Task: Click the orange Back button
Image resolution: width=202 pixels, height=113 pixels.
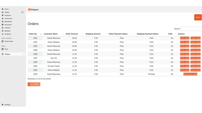Action: click(x=198, y=17)
